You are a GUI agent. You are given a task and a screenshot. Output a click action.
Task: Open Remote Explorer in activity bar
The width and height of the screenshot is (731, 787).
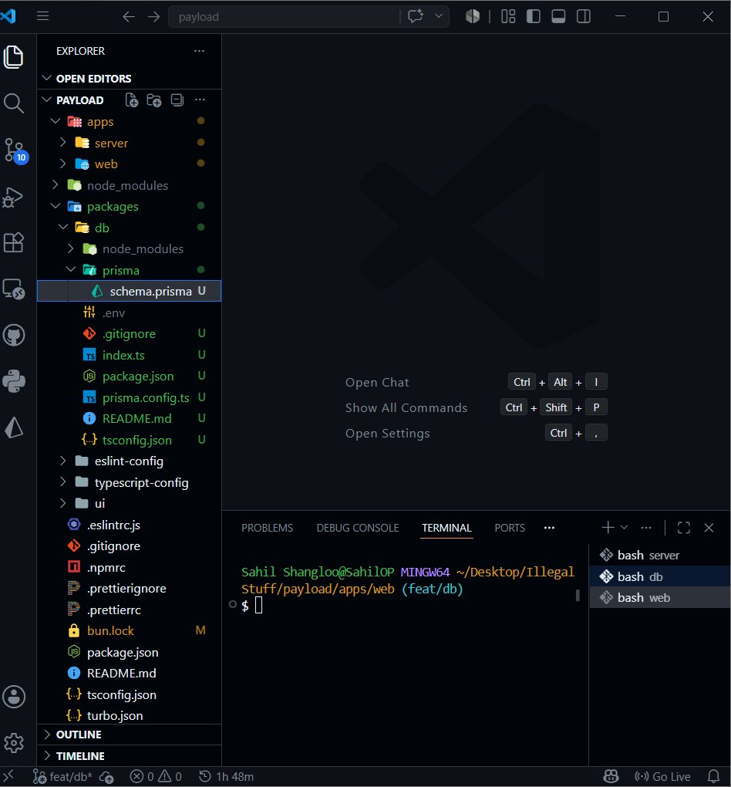(14, 289)
